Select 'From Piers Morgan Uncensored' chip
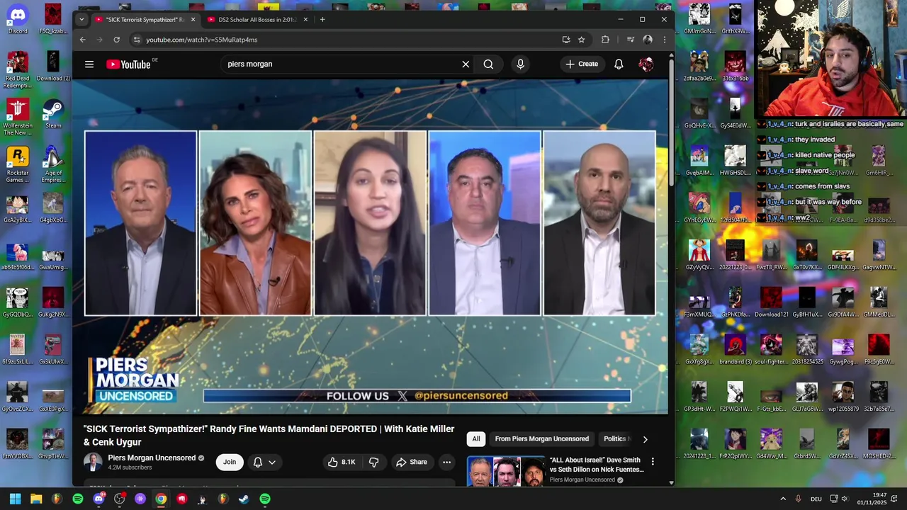This screenshot has width=907, height=510. click(542, 439)
